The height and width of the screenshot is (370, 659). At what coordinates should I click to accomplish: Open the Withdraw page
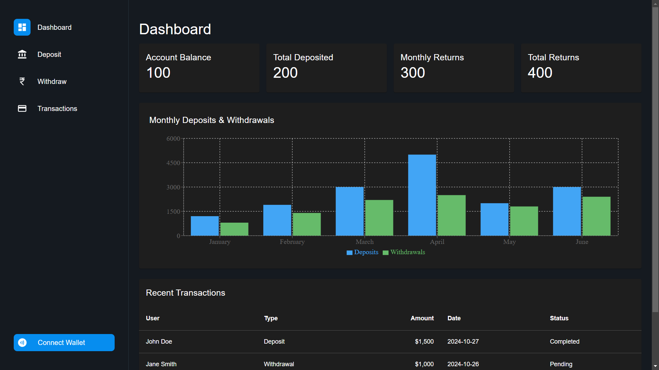pos(52,81)
